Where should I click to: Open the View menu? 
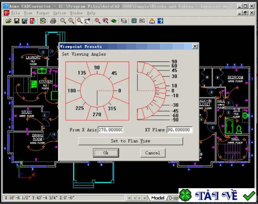[x=28, y=13]
